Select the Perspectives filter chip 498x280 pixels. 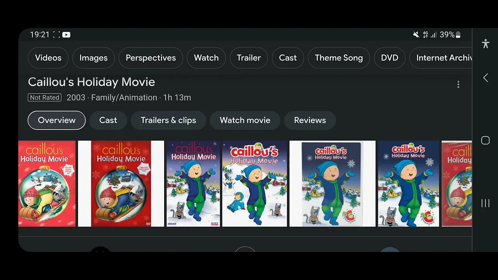pyautogui.click(x=151, y=58)
